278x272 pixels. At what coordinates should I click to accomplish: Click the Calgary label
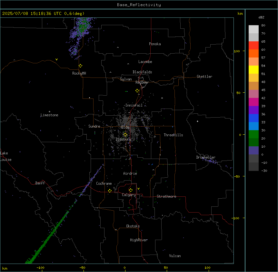tap(129, 195)
